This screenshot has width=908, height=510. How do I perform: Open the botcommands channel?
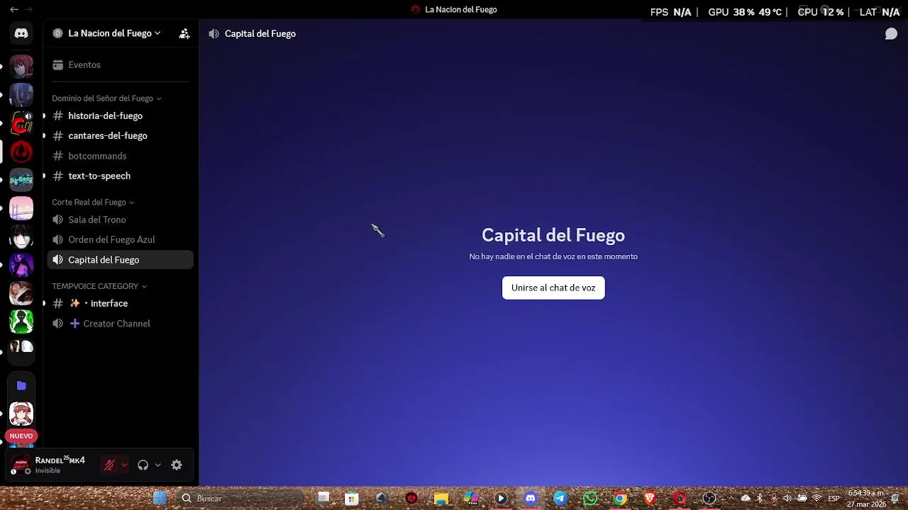(x=121, y=156)
